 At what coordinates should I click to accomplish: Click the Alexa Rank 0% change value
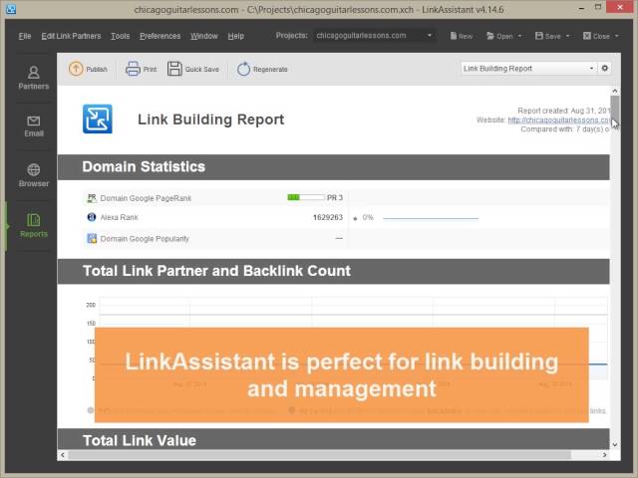[x=368, y=217]
